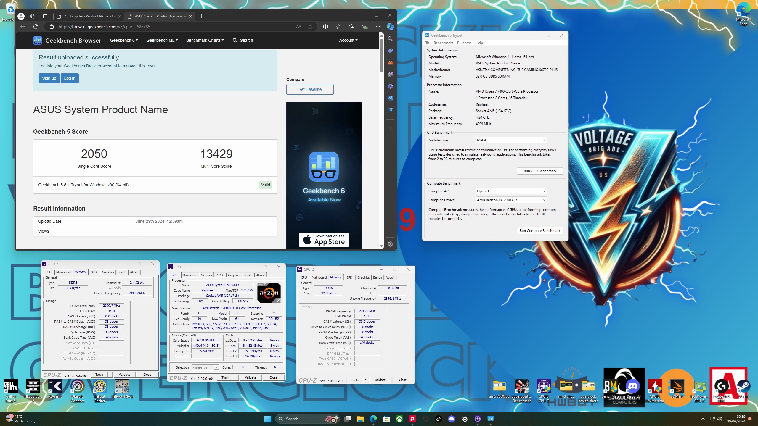
Task: Open TechPowerUp GPU-Z desktop icon
Action: coord(699,390)
